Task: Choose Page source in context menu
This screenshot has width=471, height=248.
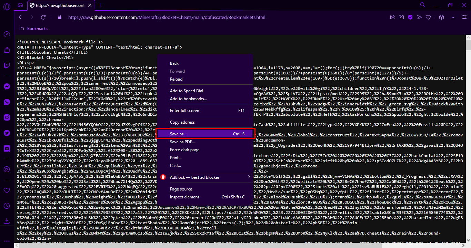Action: pos(205,189)
